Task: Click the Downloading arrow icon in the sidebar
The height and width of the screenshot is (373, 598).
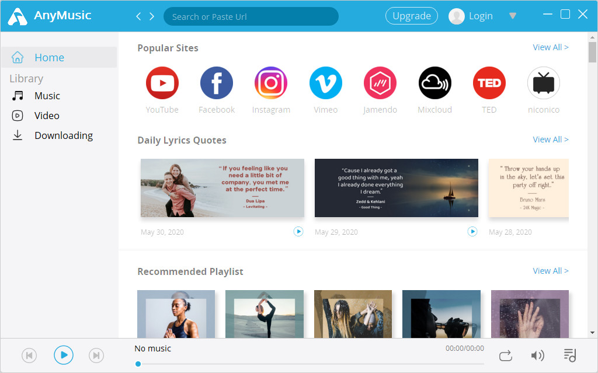Action: pyautogui.click(x=18, y=135)
